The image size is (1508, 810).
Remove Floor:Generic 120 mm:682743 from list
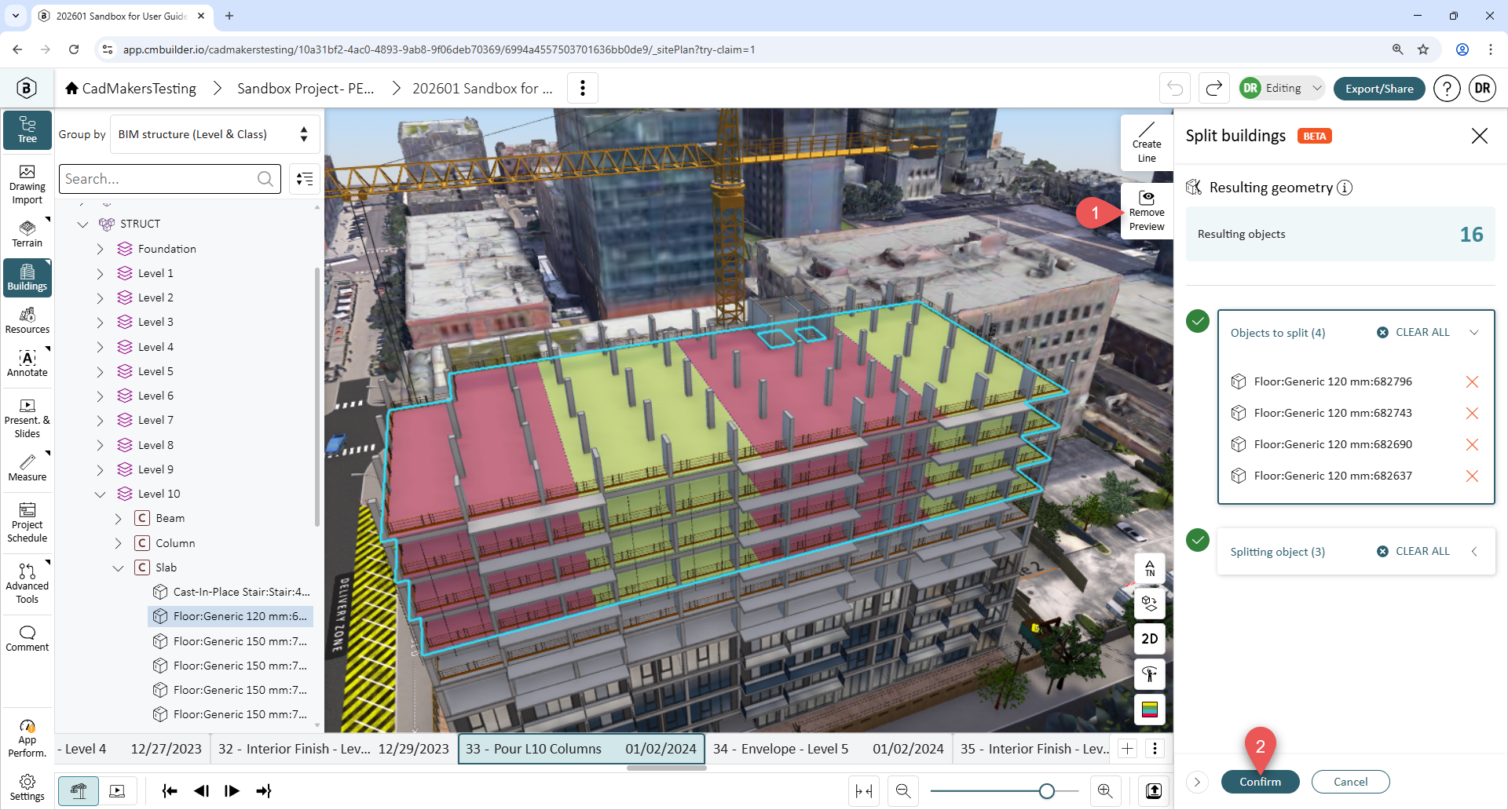point(1472,413)
